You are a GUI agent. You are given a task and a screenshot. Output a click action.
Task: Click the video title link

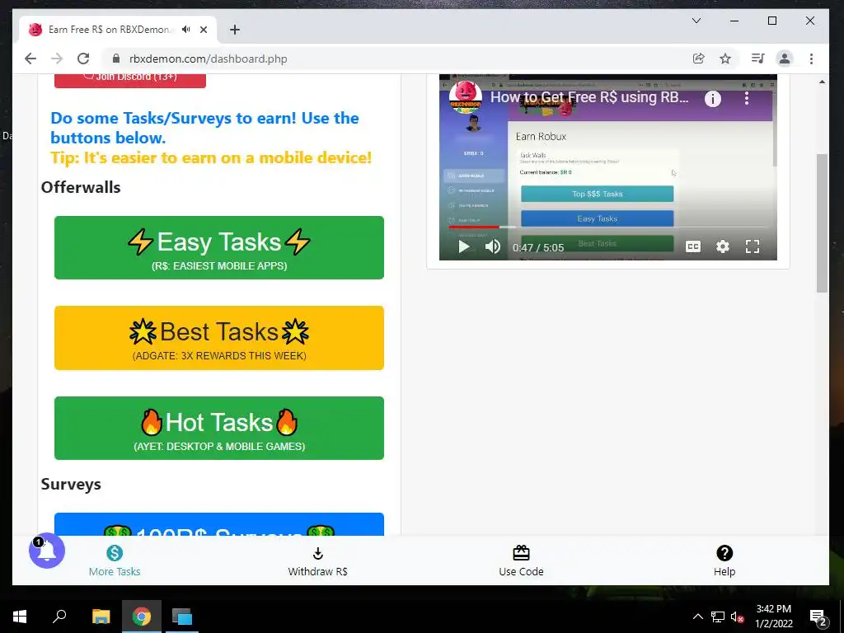click(x=589, y=97)
